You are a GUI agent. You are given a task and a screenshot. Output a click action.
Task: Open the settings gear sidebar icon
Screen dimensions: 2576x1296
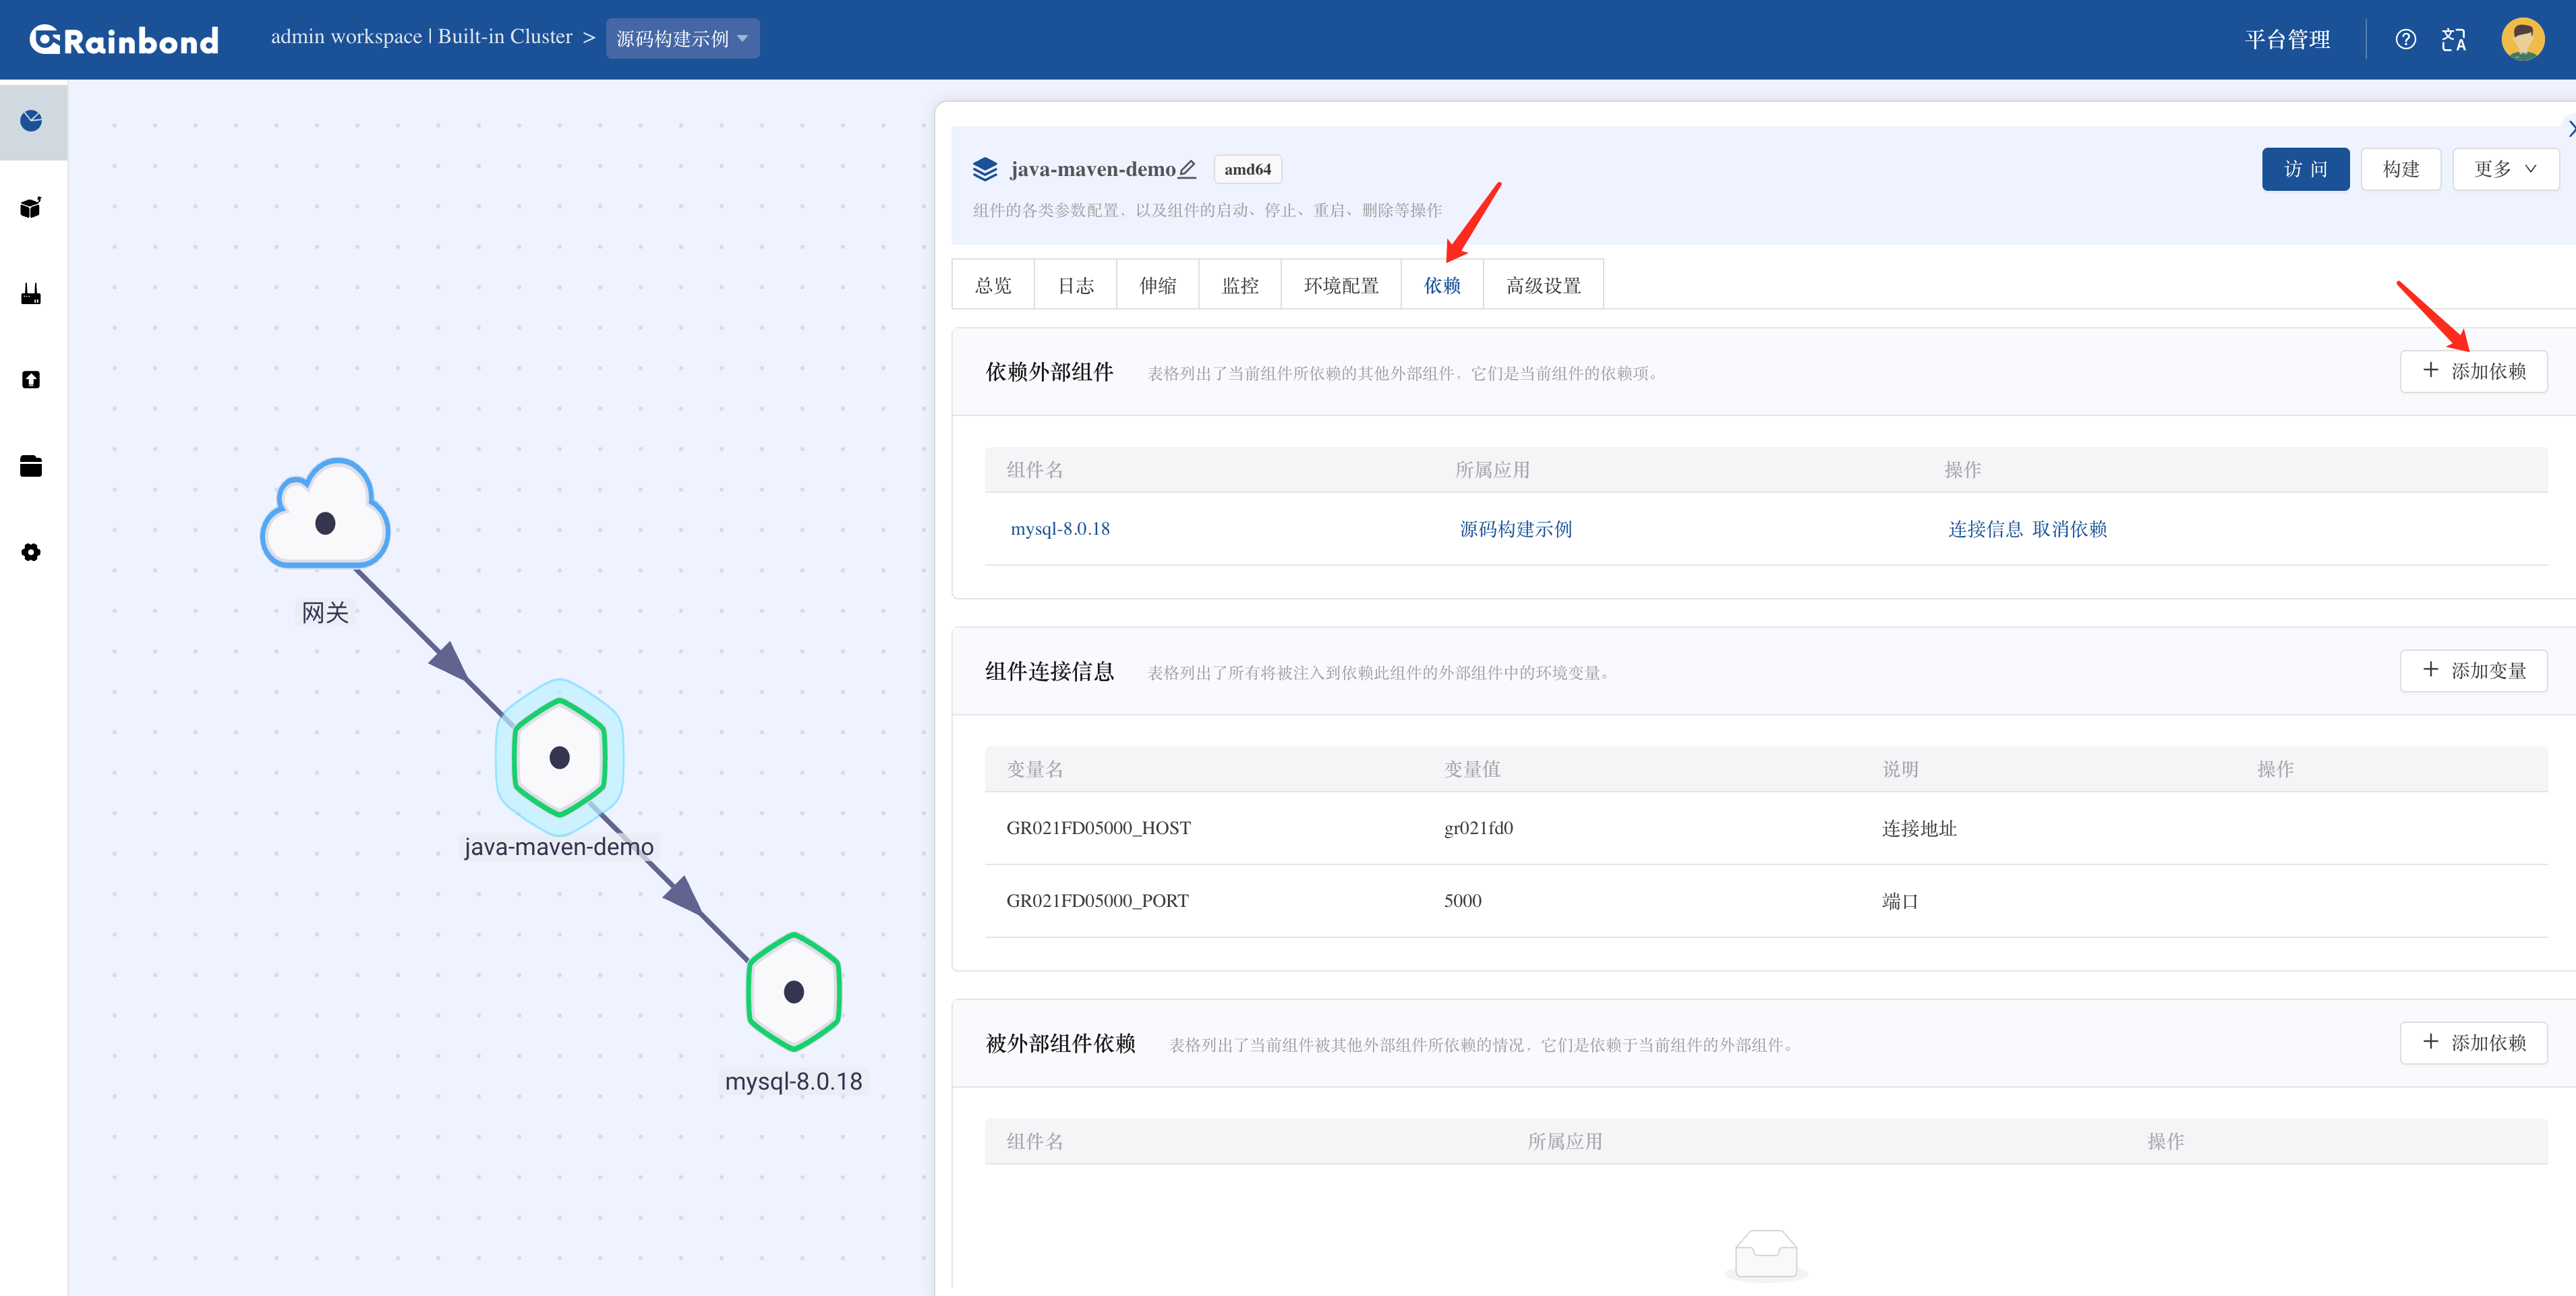pos(32,552)
